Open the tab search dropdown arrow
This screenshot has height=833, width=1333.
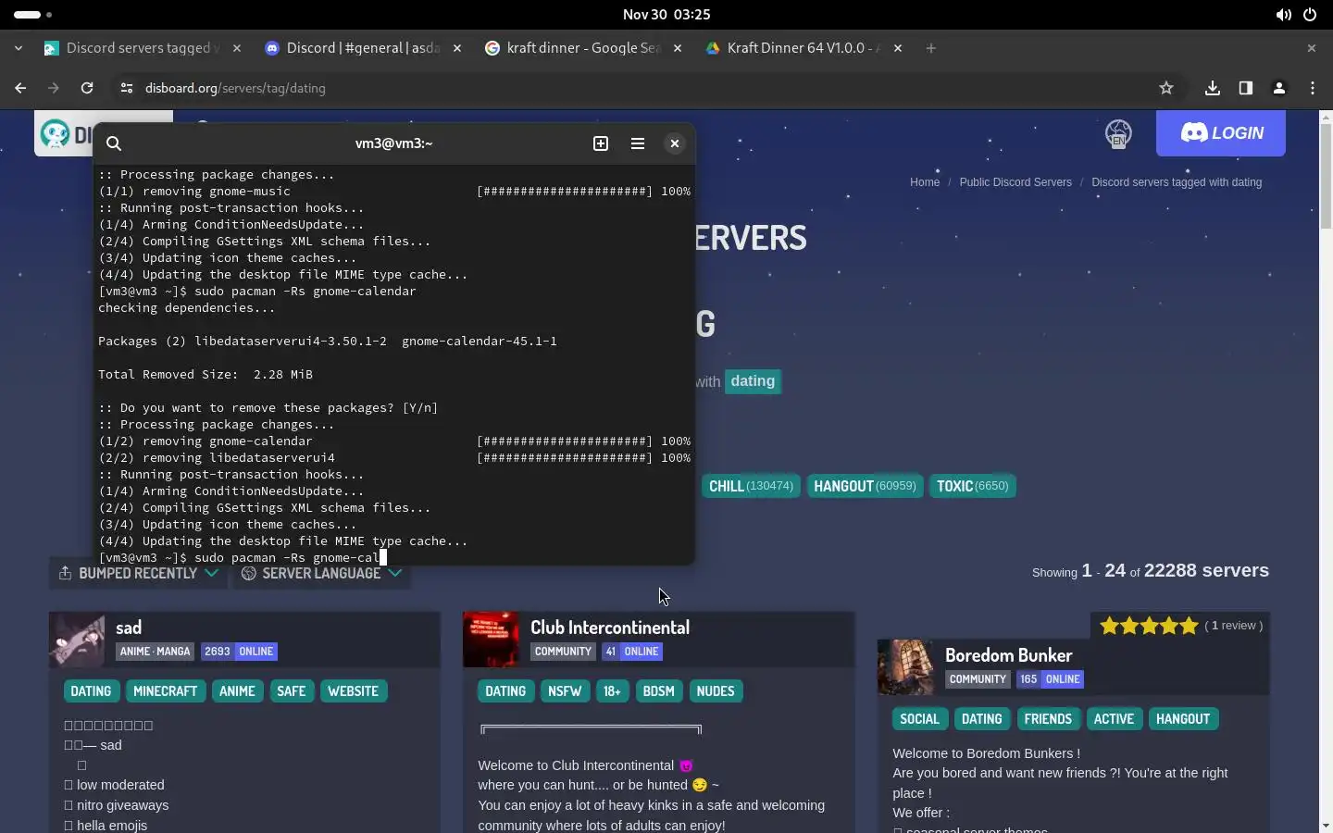(x=19, y=48)
